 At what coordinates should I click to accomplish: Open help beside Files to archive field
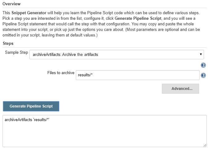(203, 75)
